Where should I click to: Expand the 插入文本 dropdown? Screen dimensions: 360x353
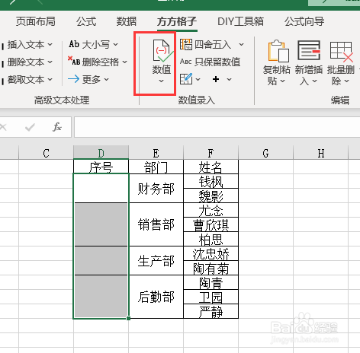(x=50, y=45)
